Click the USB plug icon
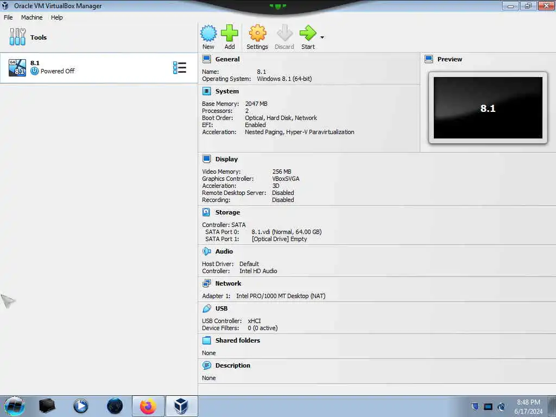Screen dimensions: 556x417 point(206,308)
